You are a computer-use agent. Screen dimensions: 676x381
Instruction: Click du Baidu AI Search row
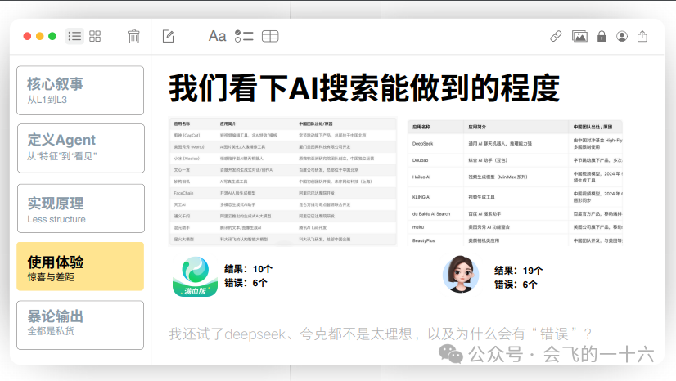pyautogui.click(x=515, y=213)
